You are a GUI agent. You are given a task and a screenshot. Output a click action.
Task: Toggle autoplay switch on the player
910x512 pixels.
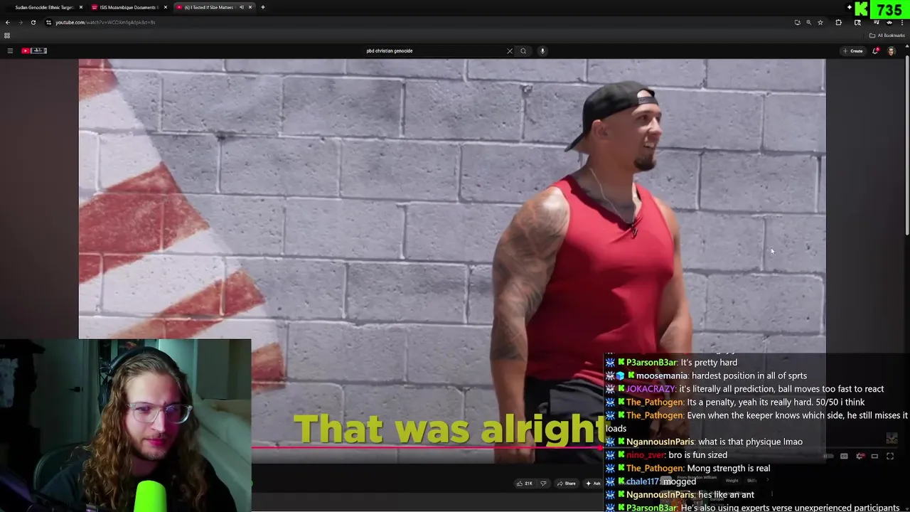(828, 457)
